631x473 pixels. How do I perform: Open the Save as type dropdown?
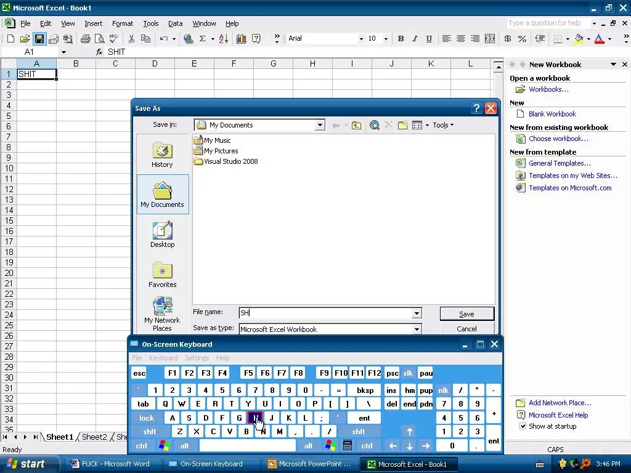coord(417,329)
